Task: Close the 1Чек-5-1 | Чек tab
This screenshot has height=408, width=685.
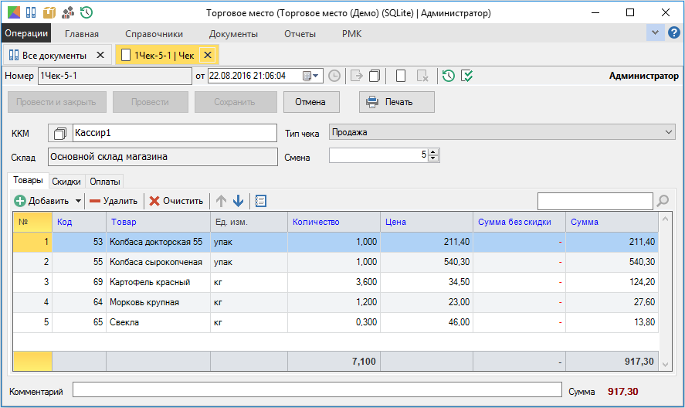Action: pyautogui.click(x=208, y=55)
